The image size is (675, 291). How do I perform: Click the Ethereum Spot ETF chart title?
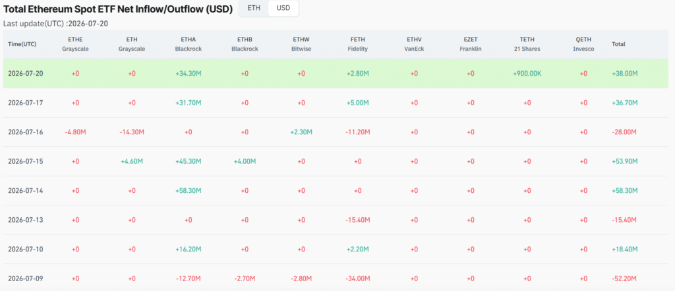coord(118,8)
